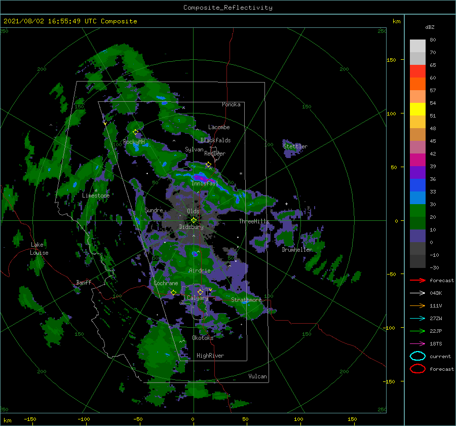The width and height of the screenshot is (456, 426).
Task: Click the Vulcan label
Action: [258, 376]
